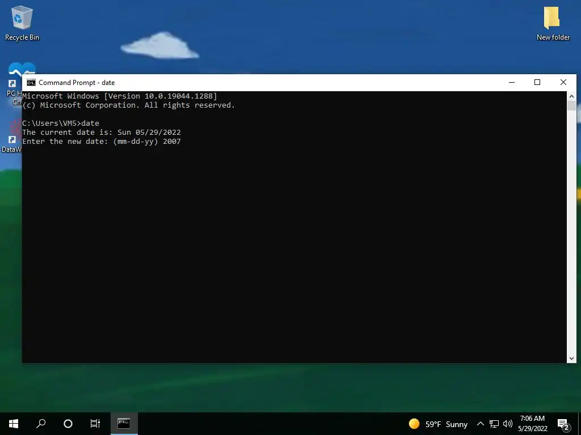
Task: Click the typed 2007 date input
Action: coord(171,141)
